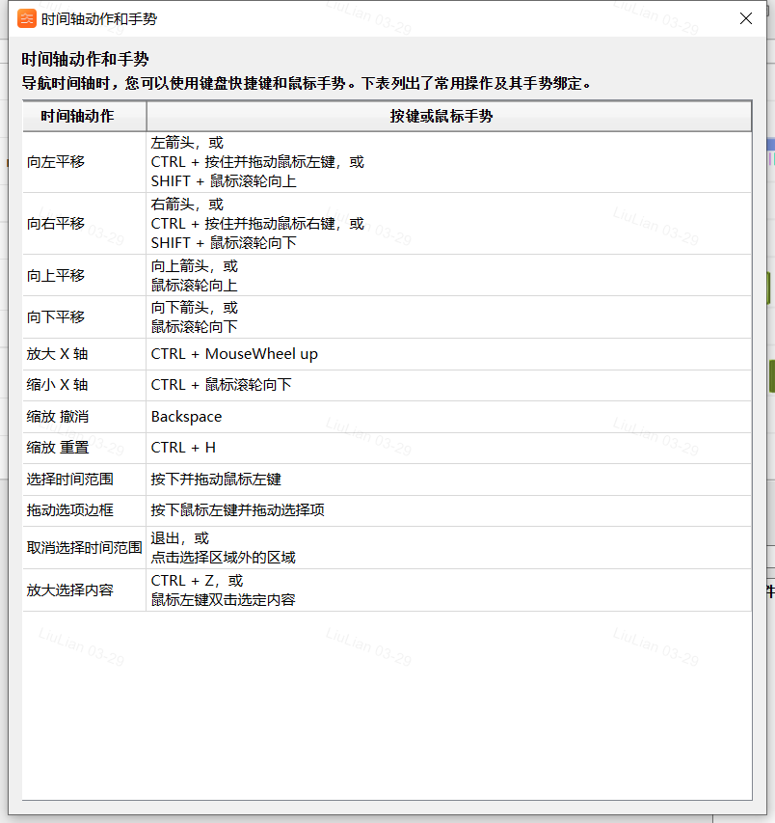Select the 缩放 撤消 cell
The width and height of the screenshot is (775, 823).
(85, 417)
